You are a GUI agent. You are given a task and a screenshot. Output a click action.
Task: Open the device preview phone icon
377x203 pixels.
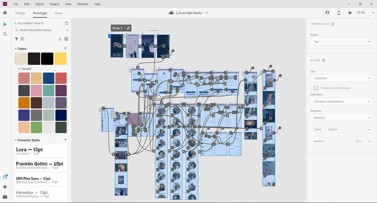(x=339, y=13)
